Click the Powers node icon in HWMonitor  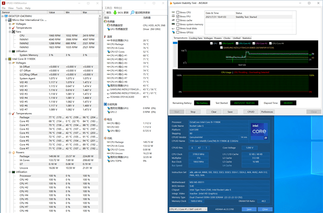13,153
